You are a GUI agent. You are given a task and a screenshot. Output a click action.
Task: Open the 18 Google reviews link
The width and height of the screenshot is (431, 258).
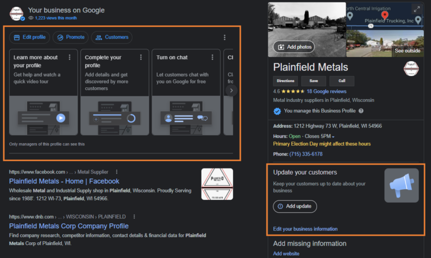327,91
